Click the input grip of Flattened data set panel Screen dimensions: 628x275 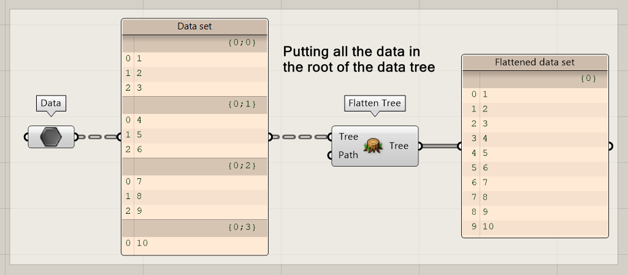[460, 146]
